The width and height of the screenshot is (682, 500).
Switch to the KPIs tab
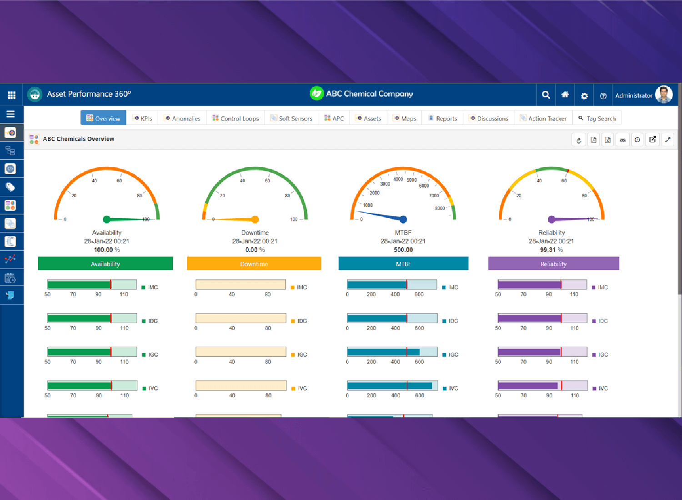pyautogui.click(x=142, y=118)
